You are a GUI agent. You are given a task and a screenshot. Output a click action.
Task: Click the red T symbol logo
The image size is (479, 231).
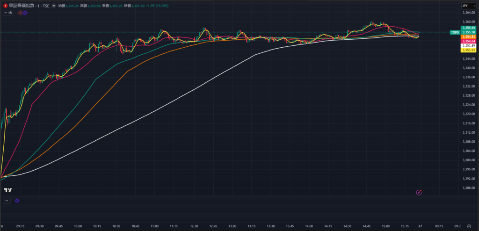[5, 6]
